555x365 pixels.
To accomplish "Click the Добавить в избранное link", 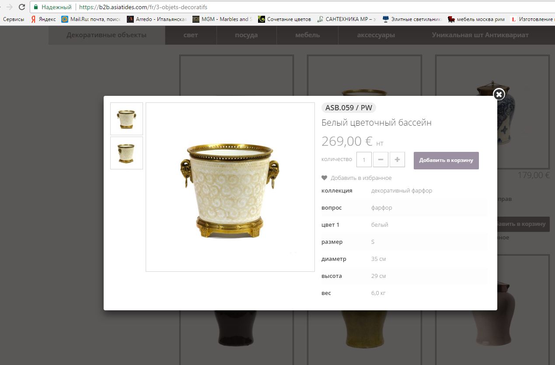I will coord(361,178).
